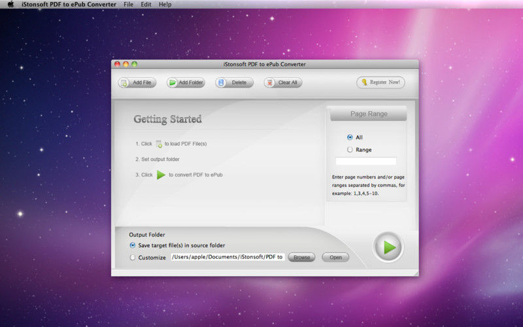This screenshot has width=523, height=327.
Task: Click the '2. Set output folder' text
Action: [158, 159]
